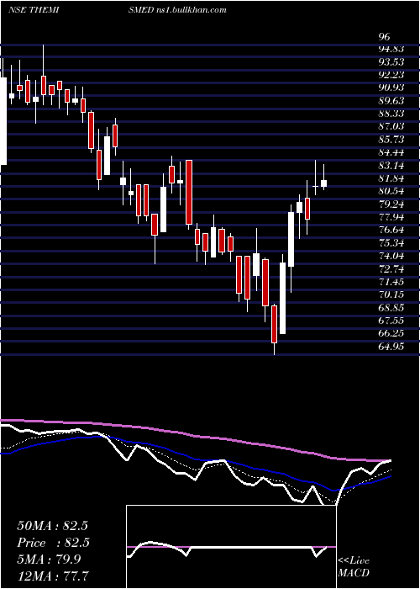This screenshot has width=420, height=589.
Task: Click the 85.73 price level label
Action: pyautogui.click(x=391, y=140)
